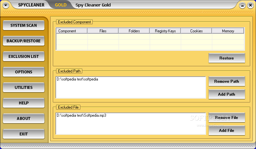Switch to UTILITIES

(24, 88)
